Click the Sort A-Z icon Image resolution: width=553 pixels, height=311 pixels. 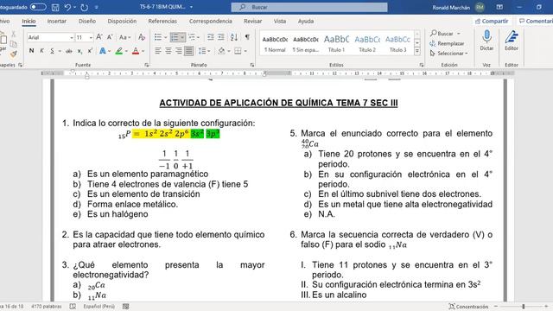(x=234, y=37)
